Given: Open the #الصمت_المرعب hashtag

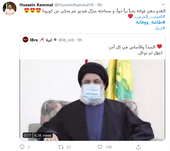Looking at the screenshot, I should point(150,17).
